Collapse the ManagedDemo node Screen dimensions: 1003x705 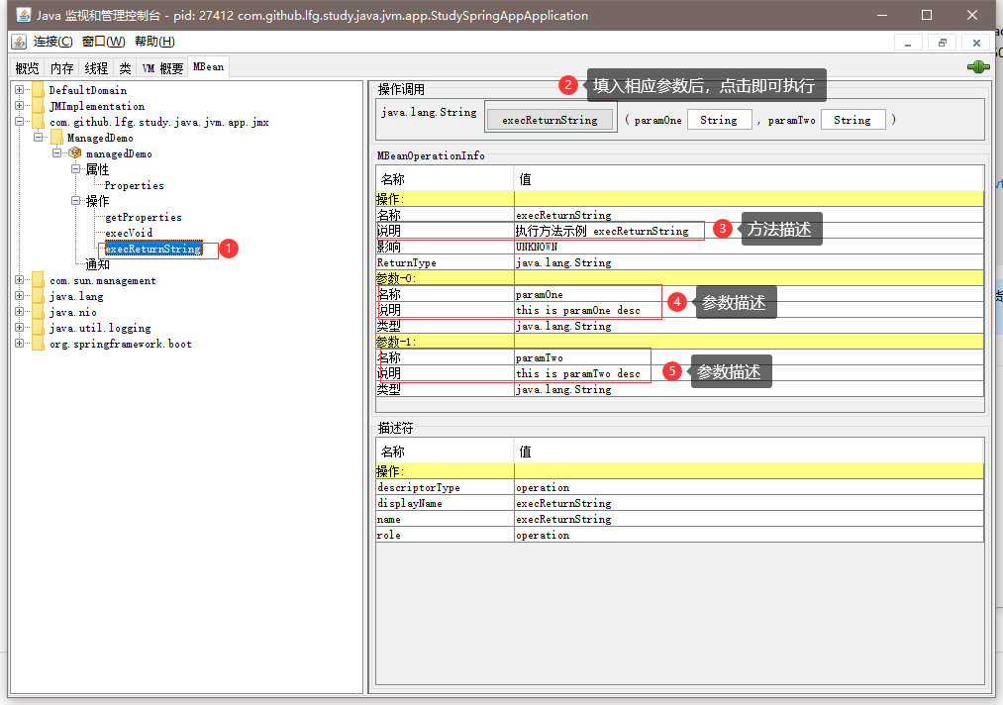[39, 137]
